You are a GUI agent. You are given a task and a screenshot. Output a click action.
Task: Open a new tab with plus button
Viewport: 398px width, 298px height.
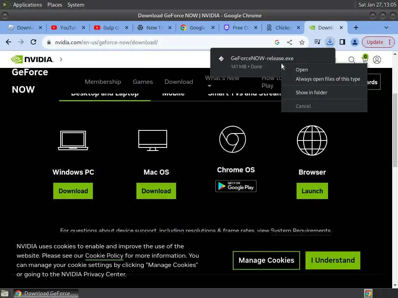[x=356, y=28]
